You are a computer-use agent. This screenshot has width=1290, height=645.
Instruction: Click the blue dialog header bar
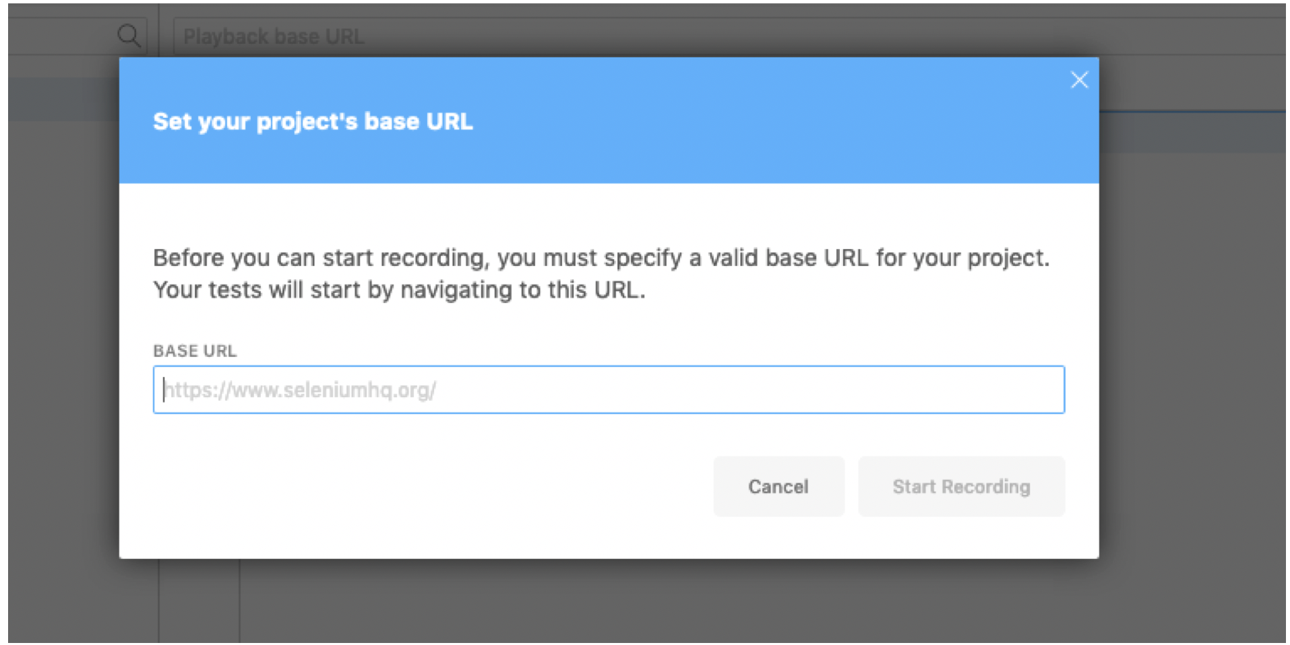(609, 121)
